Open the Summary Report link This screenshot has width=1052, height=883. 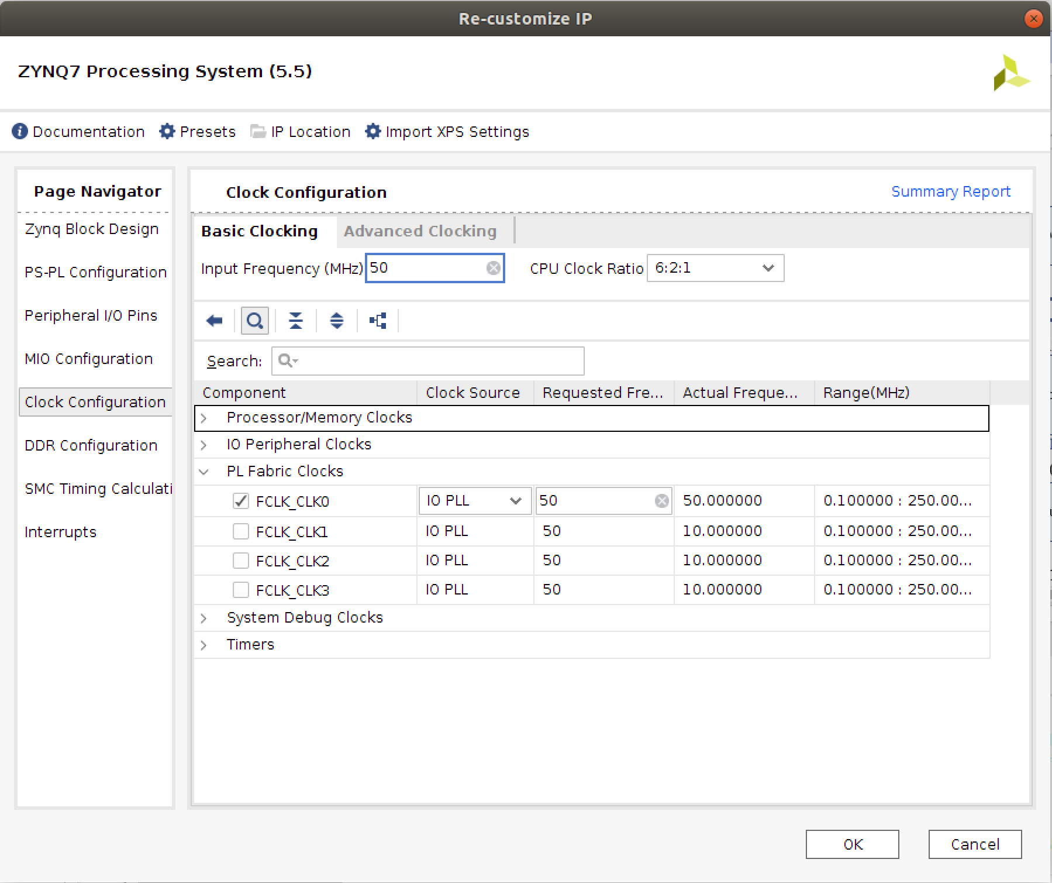coord(950,192)
